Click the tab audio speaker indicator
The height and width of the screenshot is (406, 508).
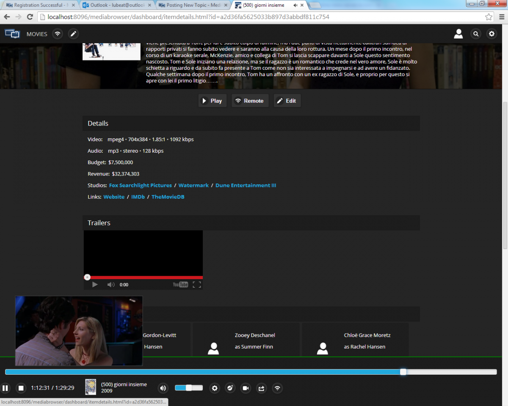coord(295,5)
